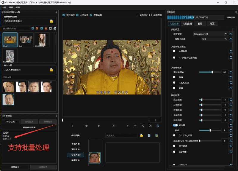Open the 视图 View menu
This screenshot has height=171, width=238.
click(18, 7)
